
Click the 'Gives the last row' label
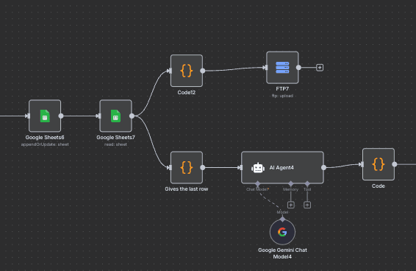click(x=187, y=189)
